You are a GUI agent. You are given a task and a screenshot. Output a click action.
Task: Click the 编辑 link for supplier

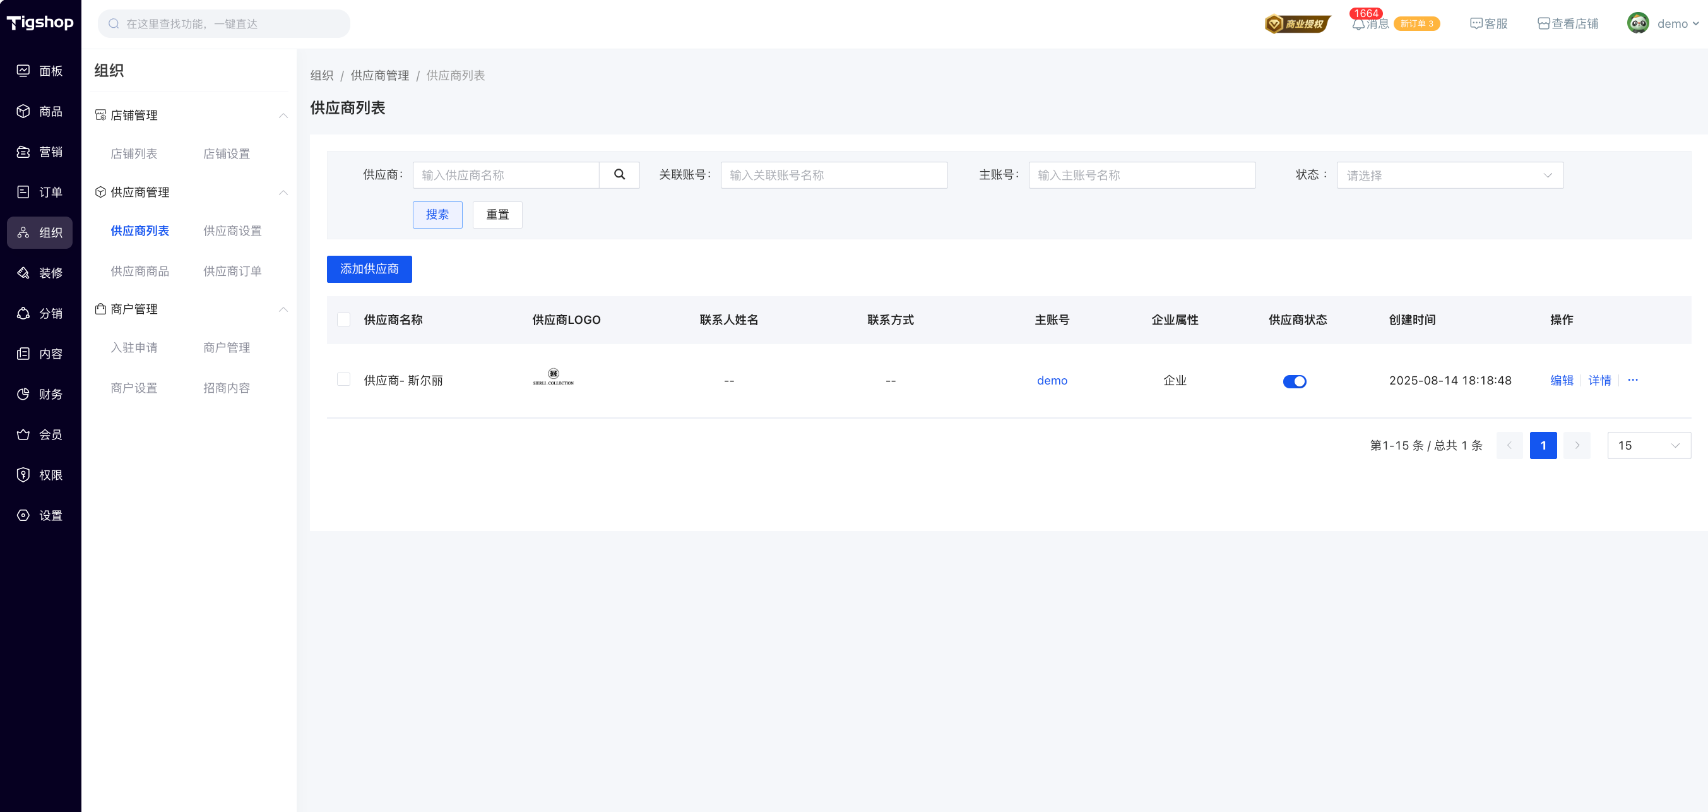[1562, 380]
